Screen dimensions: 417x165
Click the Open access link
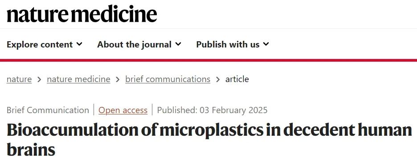tap(123, 110)
